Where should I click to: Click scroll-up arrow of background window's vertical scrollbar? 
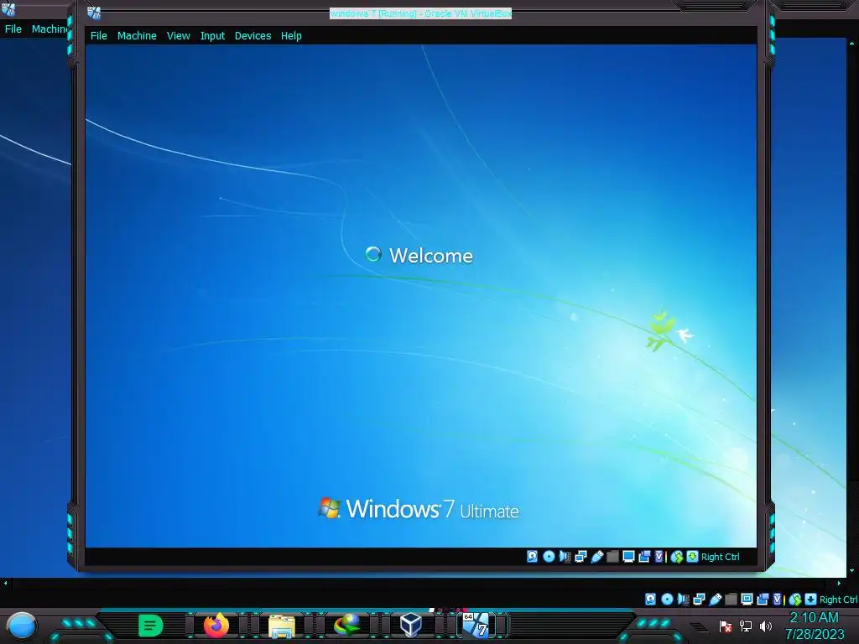(852, 43)
